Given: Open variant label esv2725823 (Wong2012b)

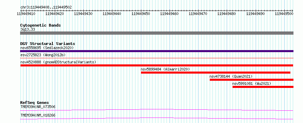Looking at the screenshot, I should click(x=43, y=55).
